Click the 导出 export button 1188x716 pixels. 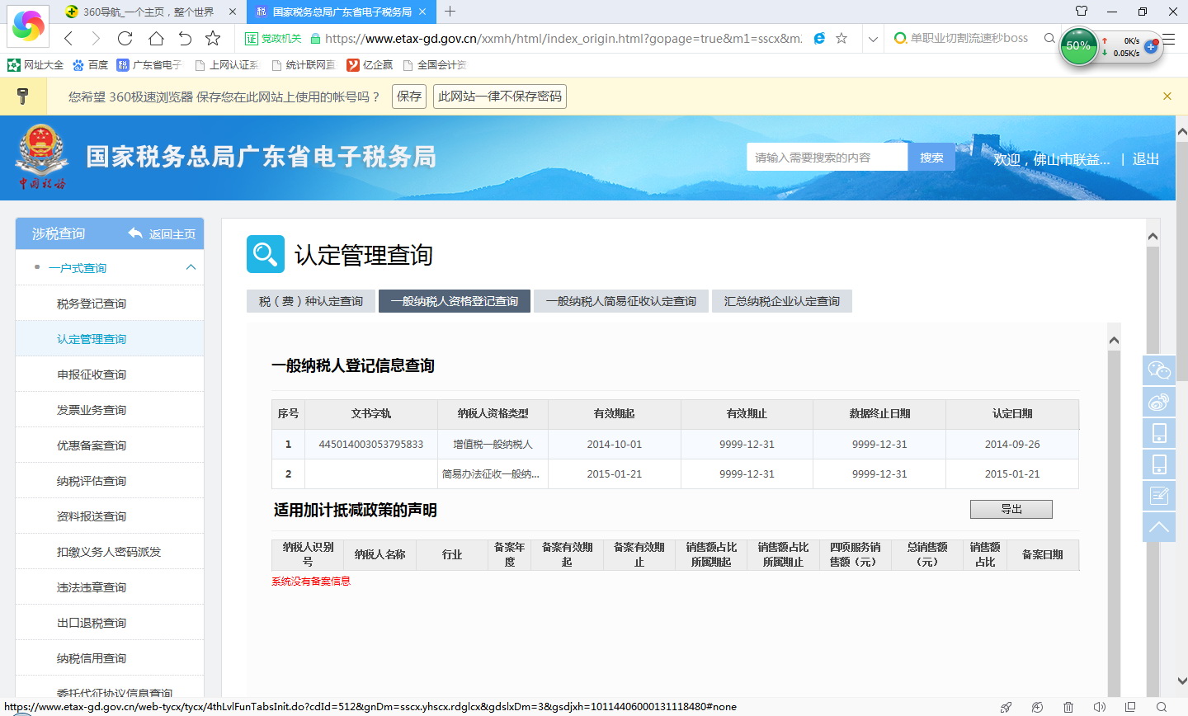pyautogui.click(x=1011, y=509)
